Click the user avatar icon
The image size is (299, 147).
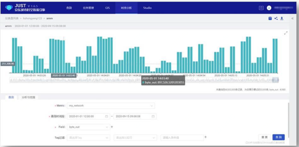(x=269, y=8)
